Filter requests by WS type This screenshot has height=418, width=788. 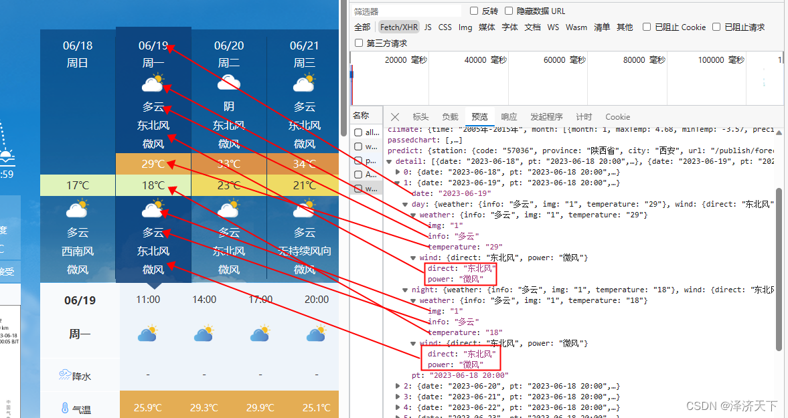click(553, 27)
